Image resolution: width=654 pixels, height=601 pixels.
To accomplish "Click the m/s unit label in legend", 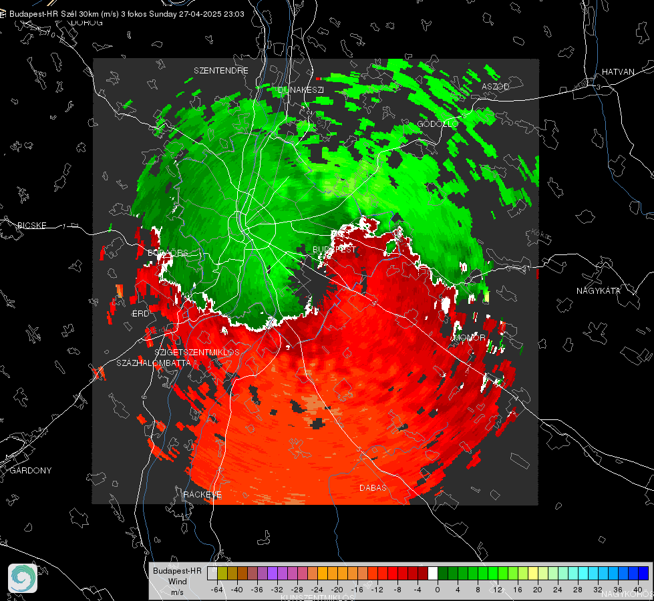I will [177, 592].
